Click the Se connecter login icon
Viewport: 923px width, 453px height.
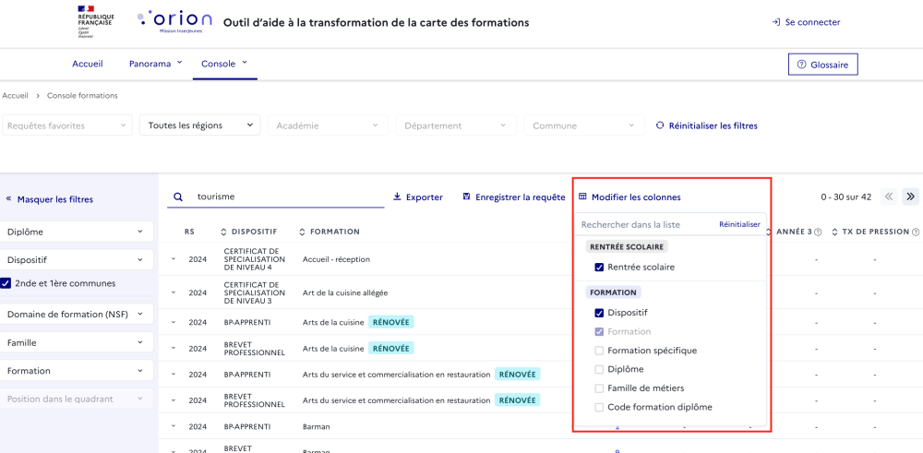[x=776, y=22]
